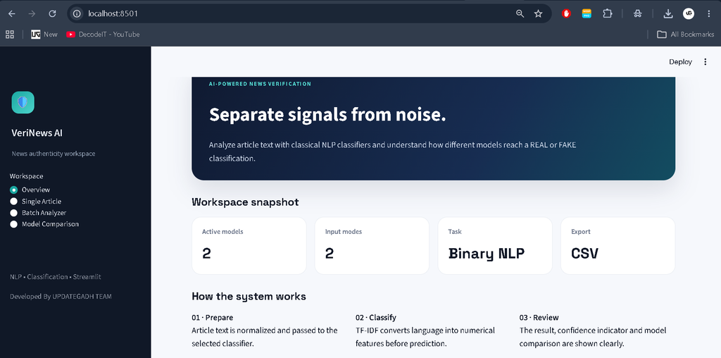The height and width of the screenshot is (358, 721).
Task: Click the Separate signals from noise headline
Action: click(x=327, y=115)
